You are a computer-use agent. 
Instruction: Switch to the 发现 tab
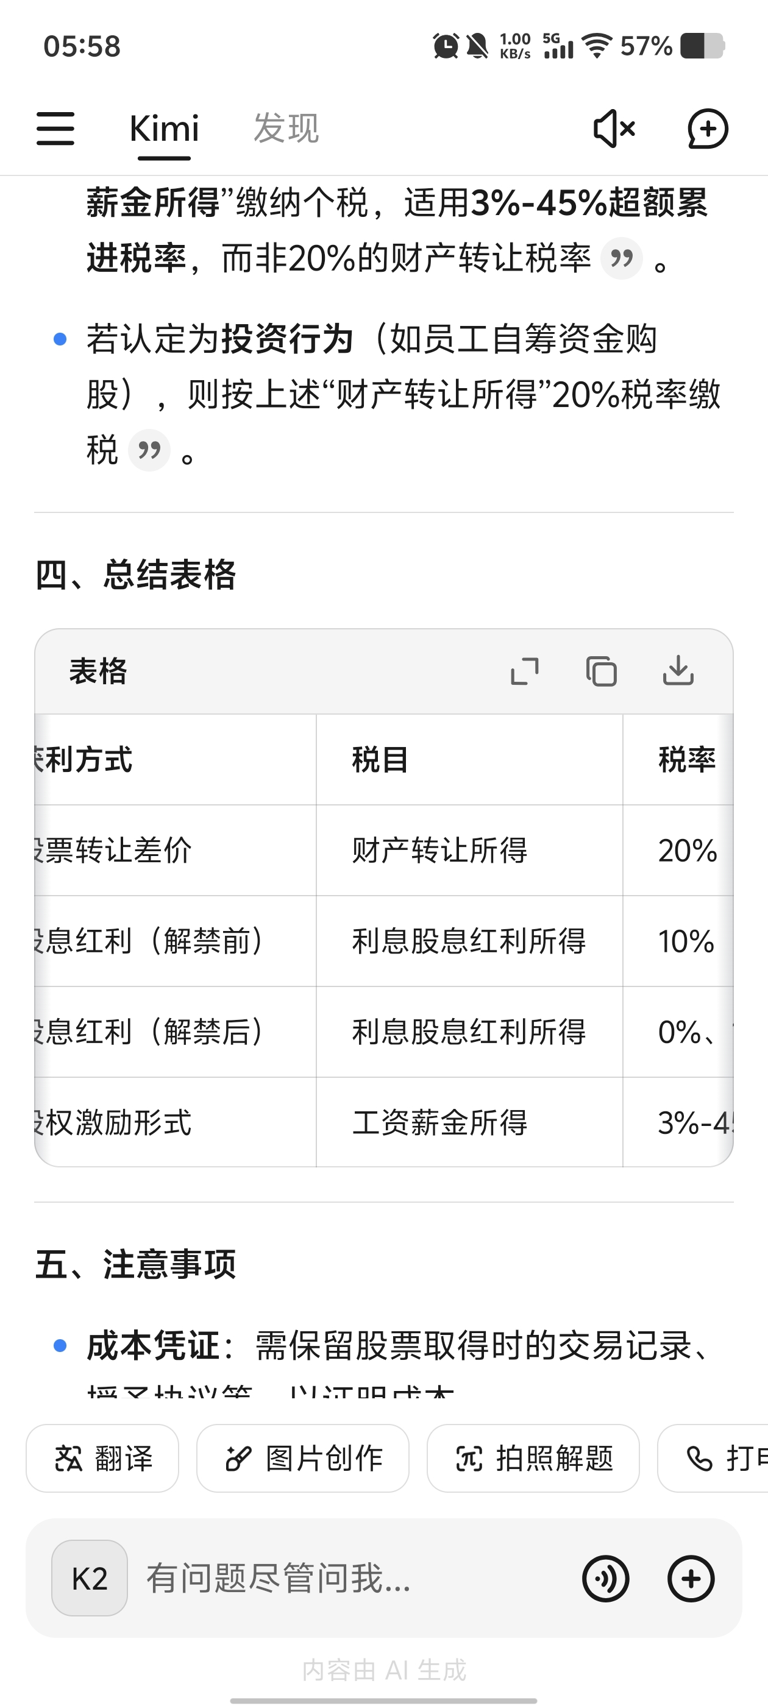tap(286, 128)
